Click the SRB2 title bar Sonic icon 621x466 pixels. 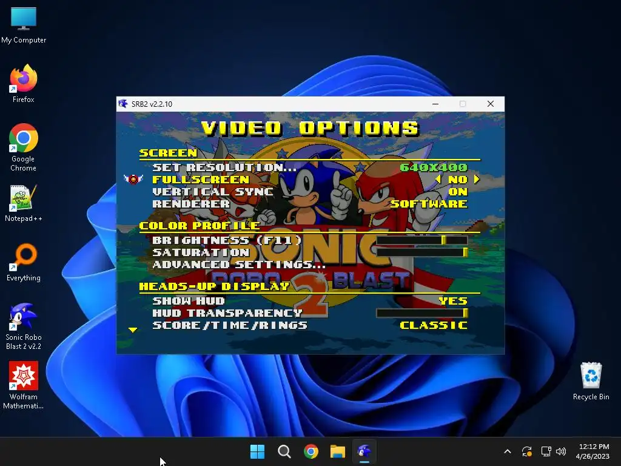click(123, 104)
